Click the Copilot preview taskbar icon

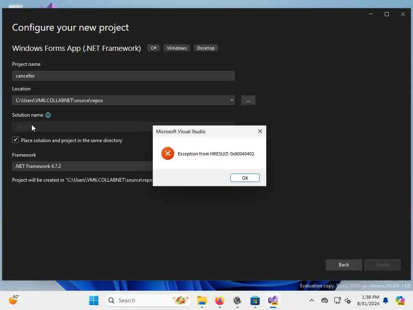click(400, 300)
